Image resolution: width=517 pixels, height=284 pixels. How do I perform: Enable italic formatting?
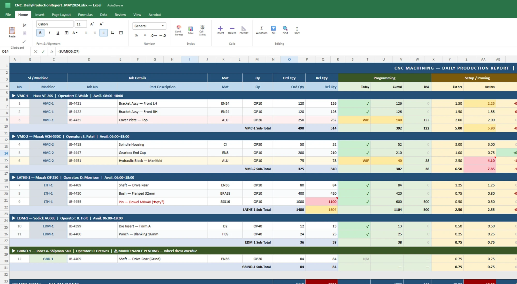click(x=49, y=33)
